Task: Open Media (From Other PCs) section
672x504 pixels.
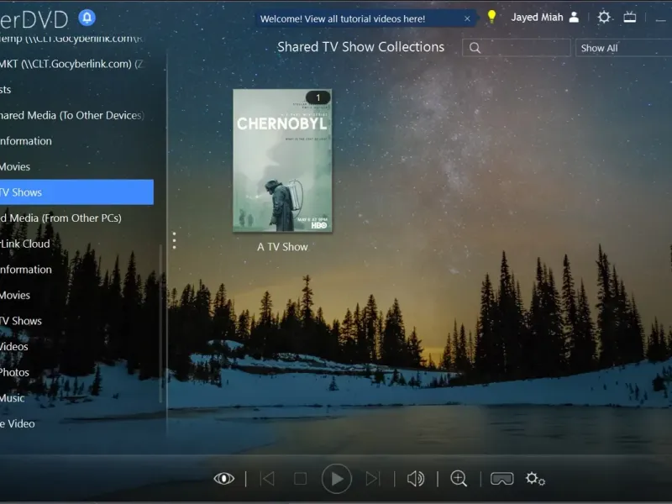Action: (x=60, y=218)
